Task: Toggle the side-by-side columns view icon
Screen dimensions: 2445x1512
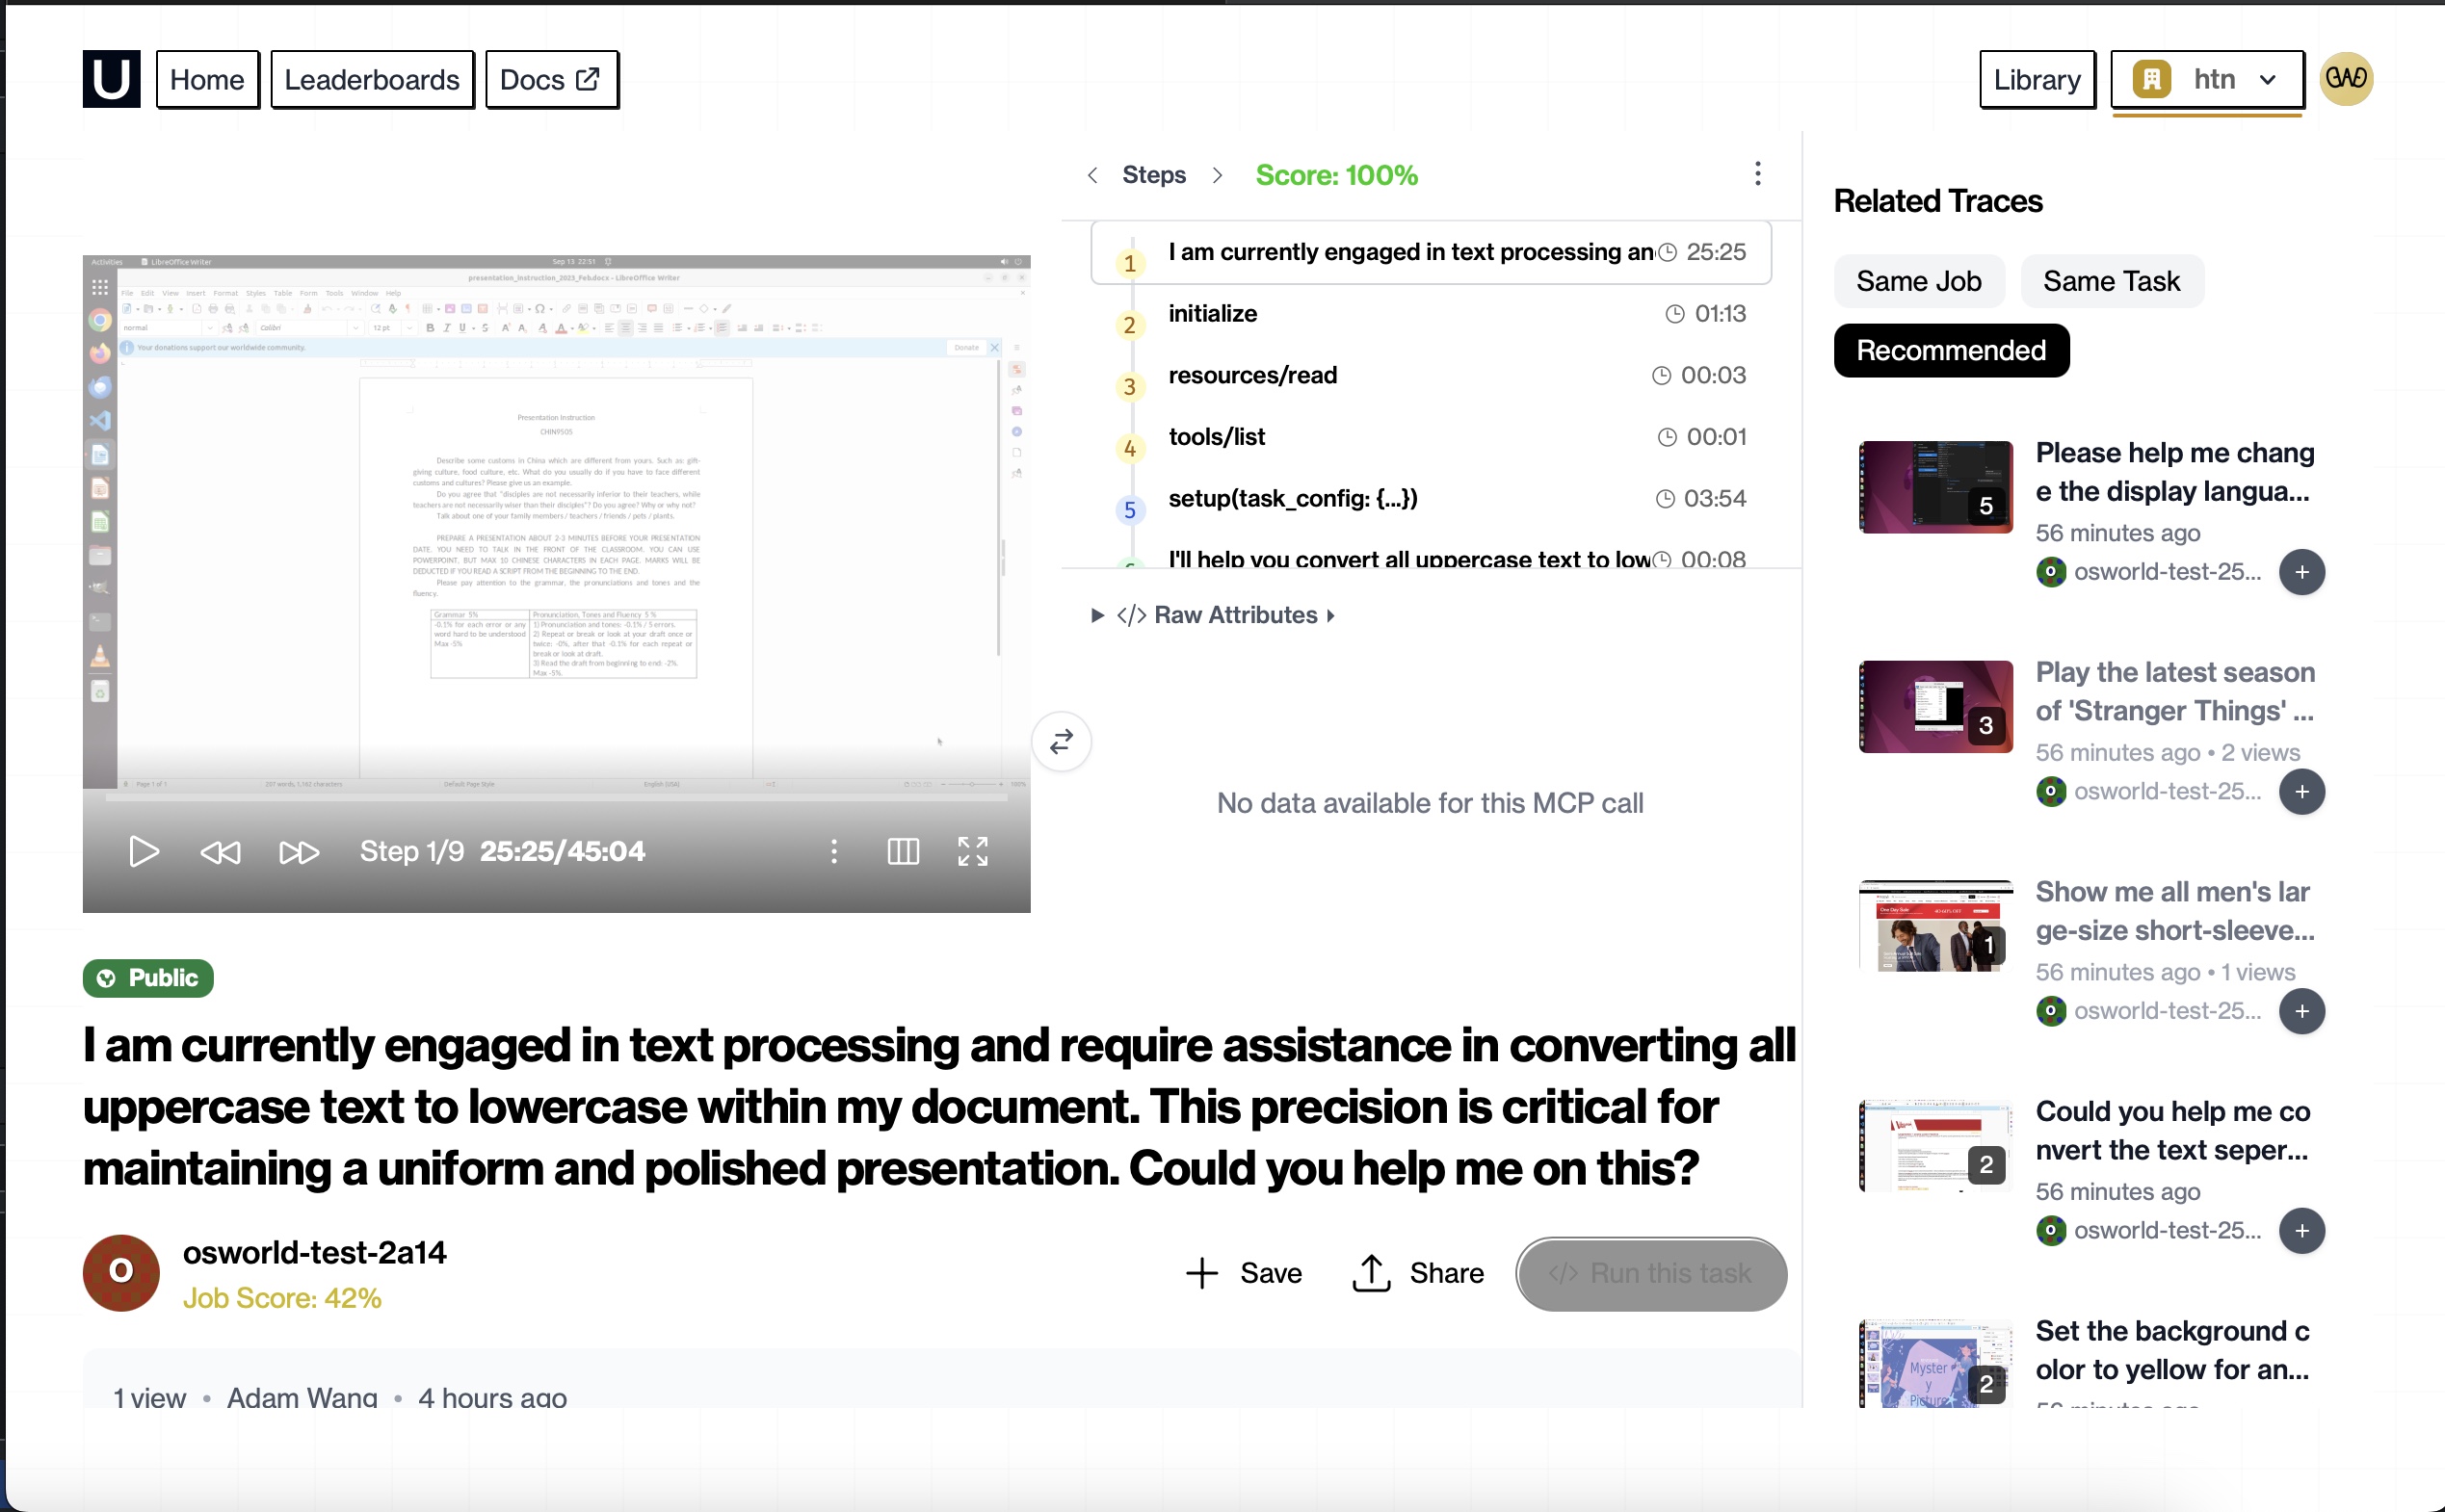Action: tap(902, 851)
